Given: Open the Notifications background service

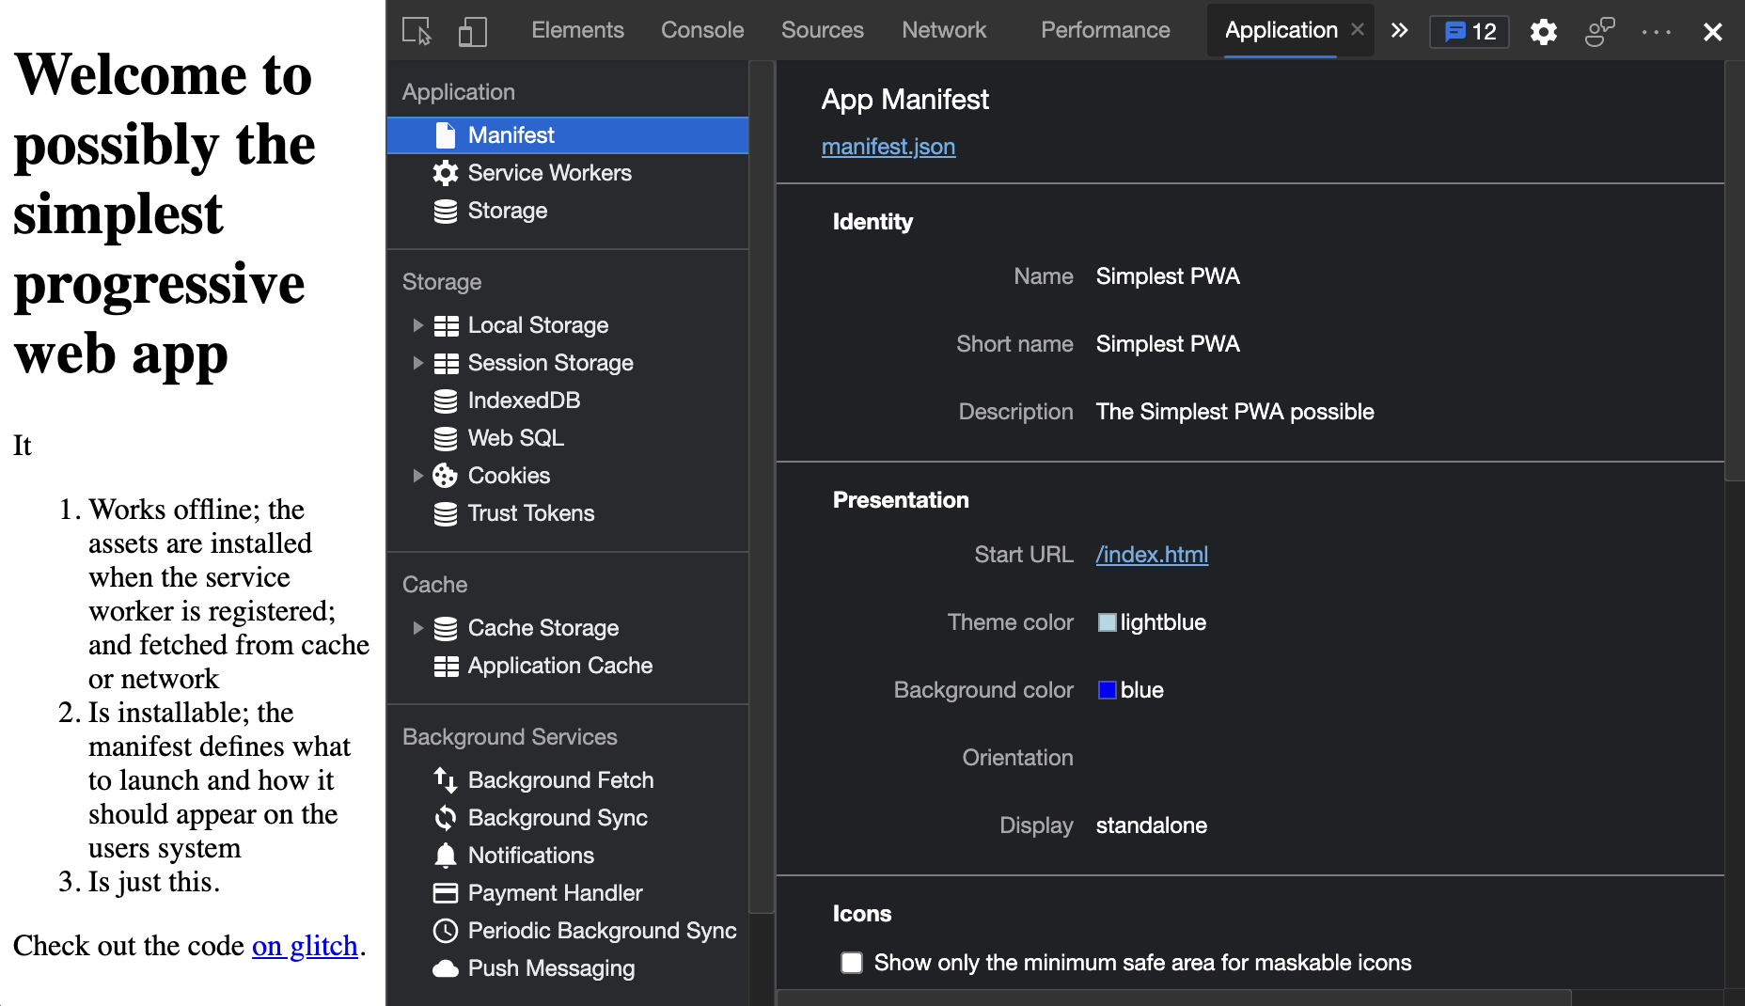Looking at the screenshot, I should point(530,856).
